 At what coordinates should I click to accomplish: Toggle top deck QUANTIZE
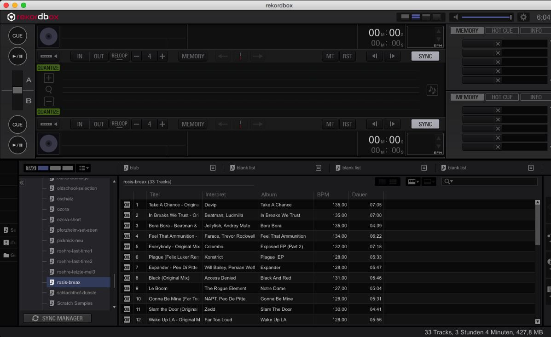(48, 68)
